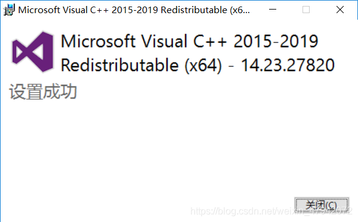Click the greyed-out maximize button
Image resolution: width=358 pixels, height=222 pixels.
[x=306, y=10]
